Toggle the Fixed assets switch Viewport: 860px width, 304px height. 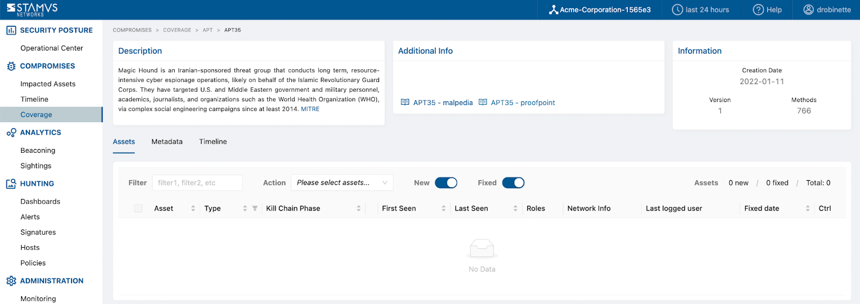click(513, 183)
